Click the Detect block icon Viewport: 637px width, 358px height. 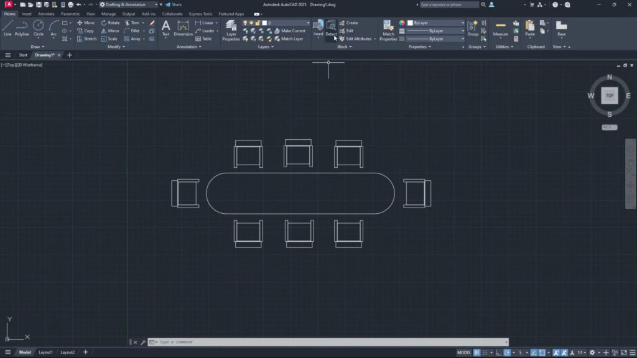[331, 27]
